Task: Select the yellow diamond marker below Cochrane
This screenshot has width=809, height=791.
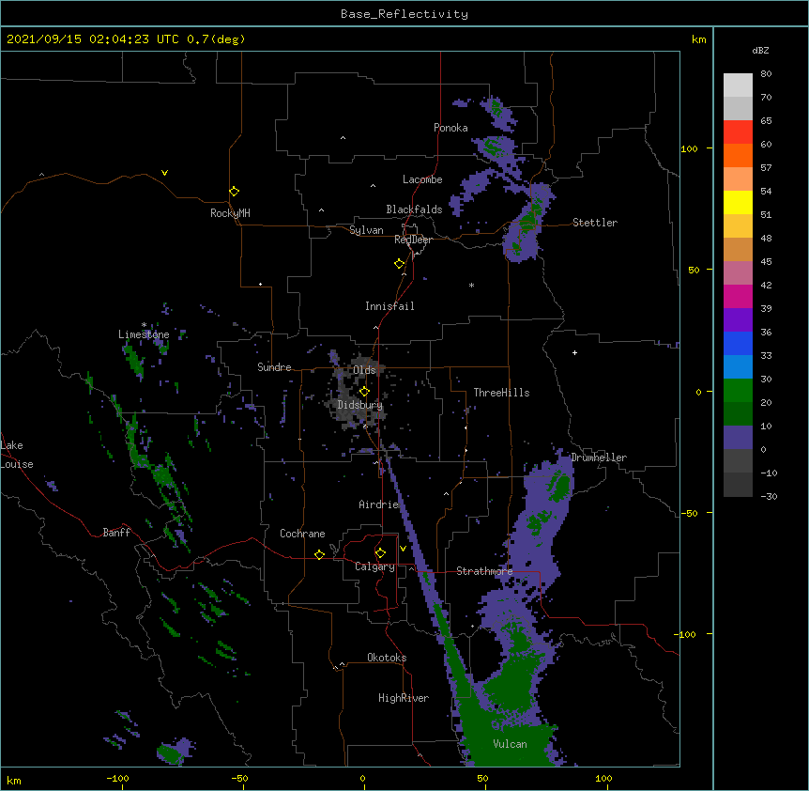Action: click(319, 554)
